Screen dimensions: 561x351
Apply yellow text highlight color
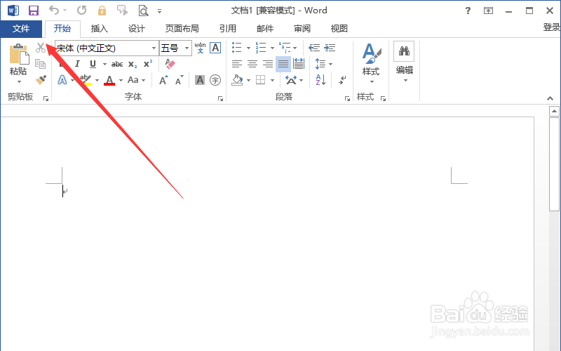[86, 80]
